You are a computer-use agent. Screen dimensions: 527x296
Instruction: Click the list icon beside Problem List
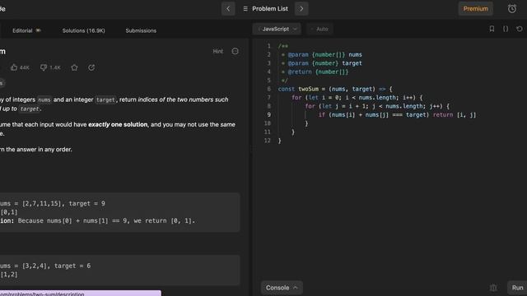tap(245, 9)
